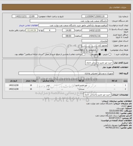Click the fax number 53151000-061
The height and width of the screenshot is (146, 133).
116,111
